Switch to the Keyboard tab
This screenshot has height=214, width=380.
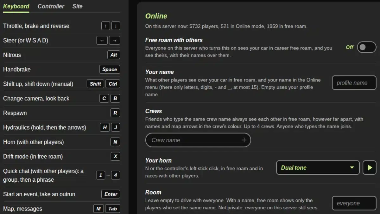point(16,6)
